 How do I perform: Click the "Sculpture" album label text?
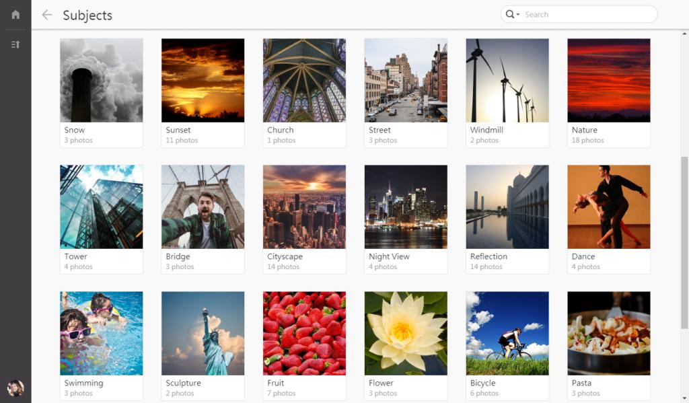(183, 383)
